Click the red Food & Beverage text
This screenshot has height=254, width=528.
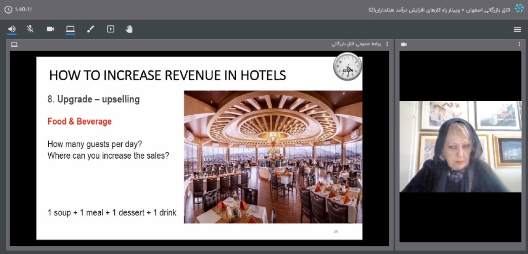click(80, 121)
